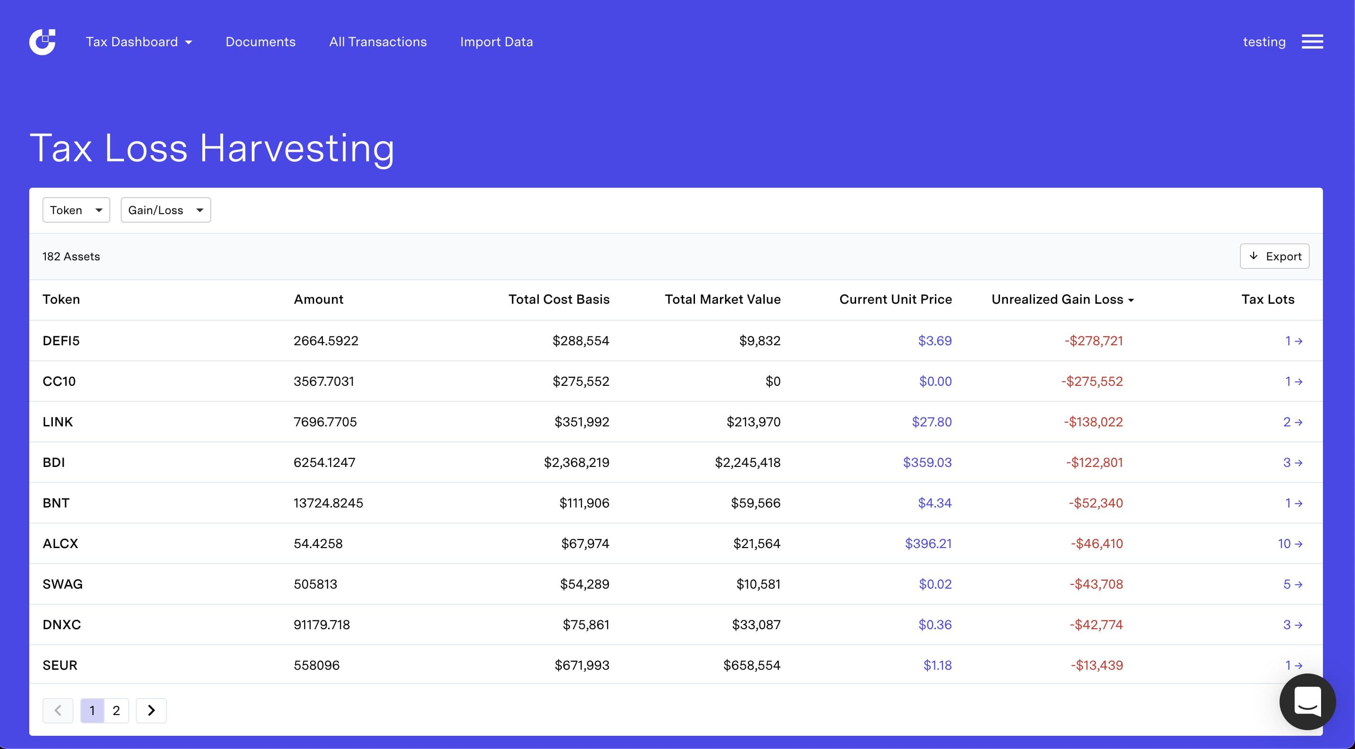Click BNT amount 13724.8245

(328, 503)
